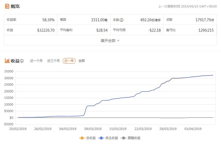The image size is (221, 145).
Task: Click the 09/03/2019 x-axis date
Action: tap(93, 129)
